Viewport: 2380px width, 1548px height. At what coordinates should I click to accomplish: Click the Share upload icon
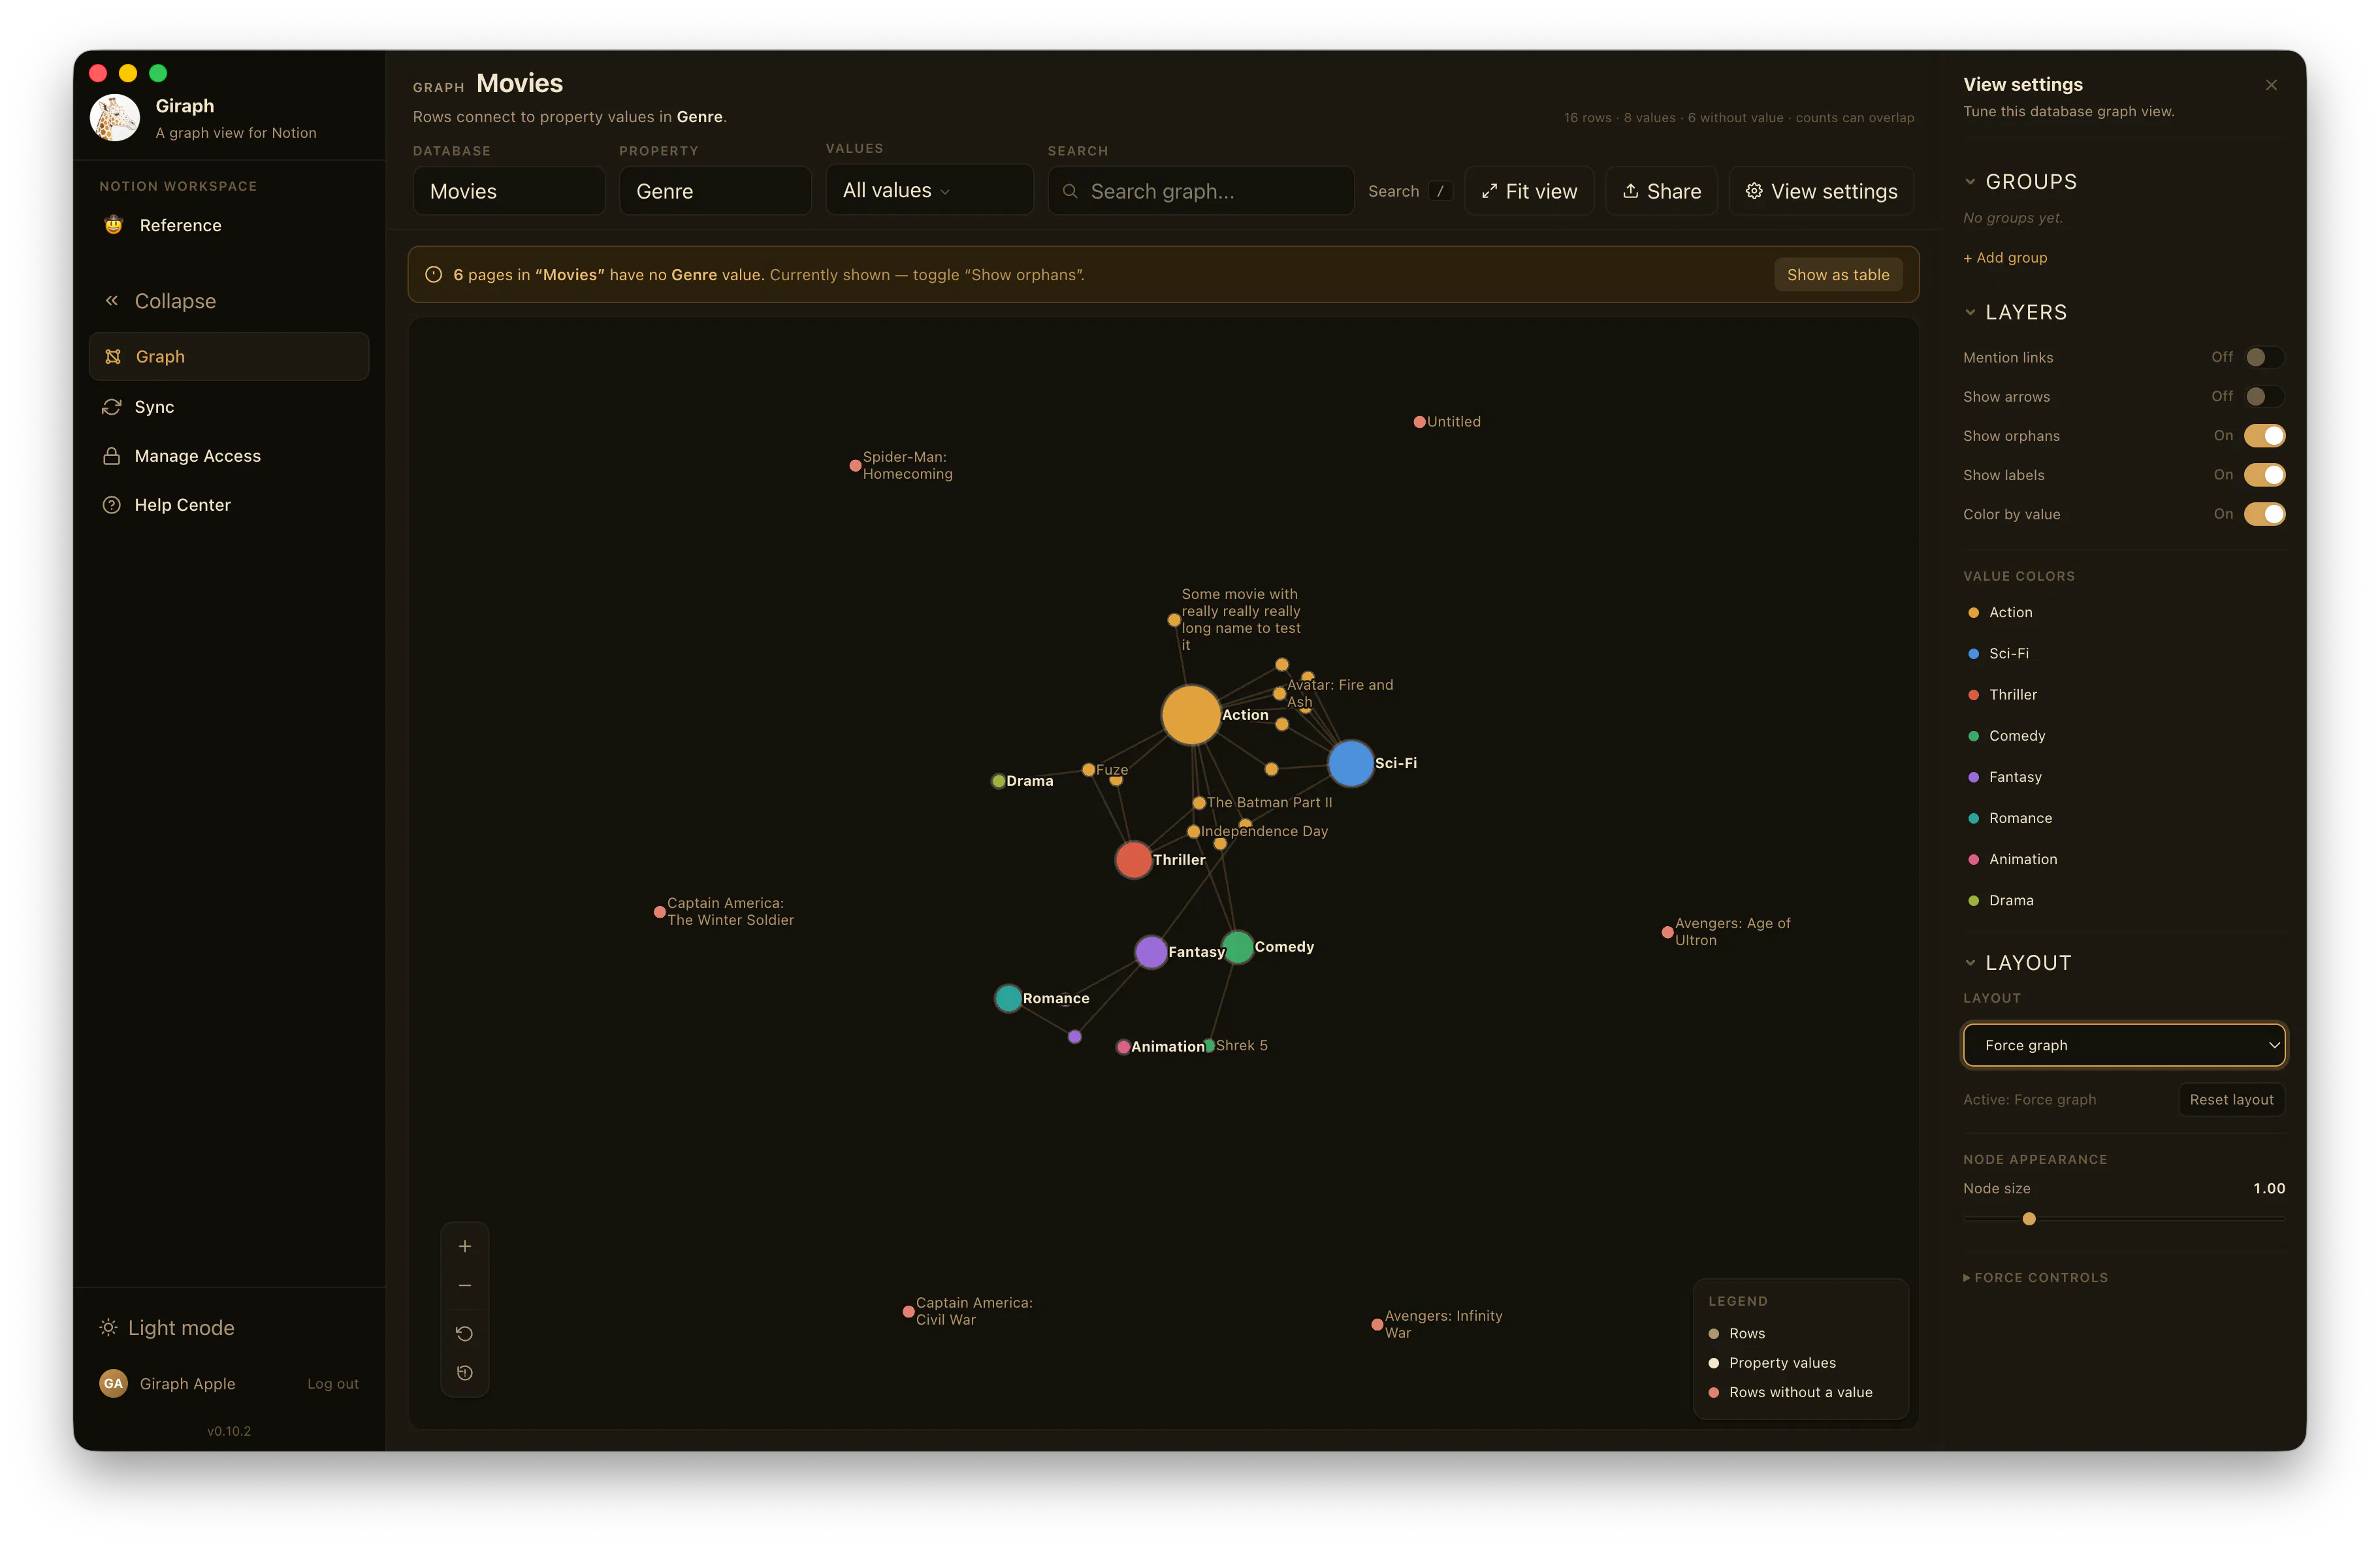tap(1630, 191)
